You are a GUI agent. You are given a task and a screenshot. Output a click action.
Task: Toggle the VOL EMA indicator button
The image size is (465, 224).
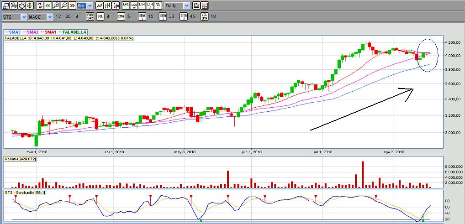pos(204,16)
